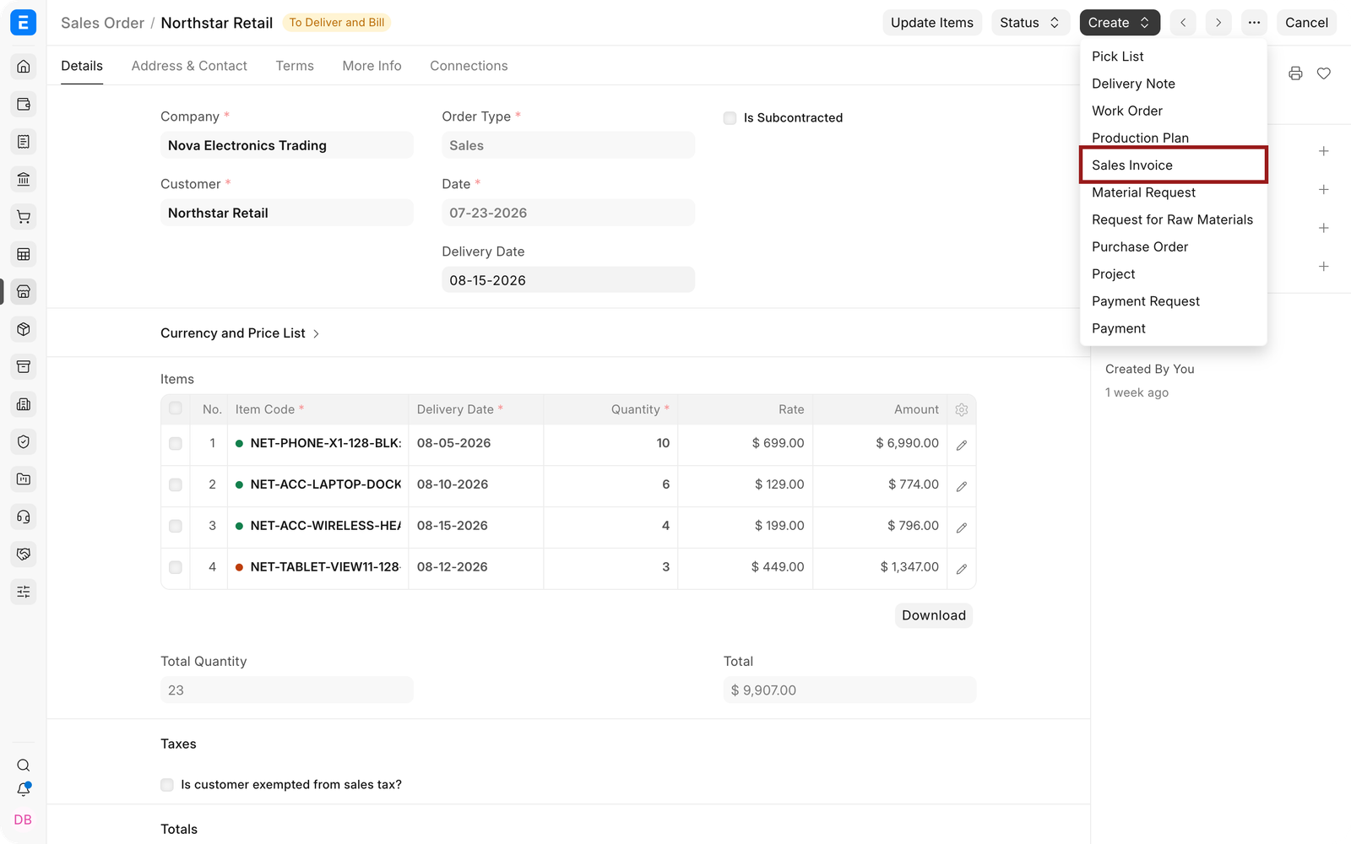Open the projects folder icon in sidebar
The width and height of the screenshot is (1351, 844).
tap(24, 479)
